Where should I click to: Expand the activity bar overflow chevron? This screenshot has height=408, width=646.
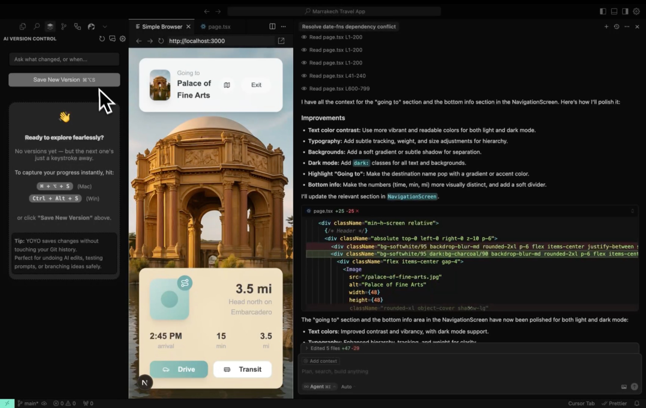pyautogui.click(x=105, y=26)
